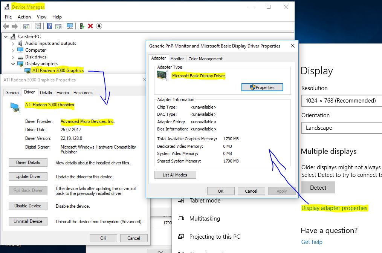The width and height of the screenshot is (382, 253).
Task: Close the Generic PnP Monitor properties dialog
Action: 293,46
